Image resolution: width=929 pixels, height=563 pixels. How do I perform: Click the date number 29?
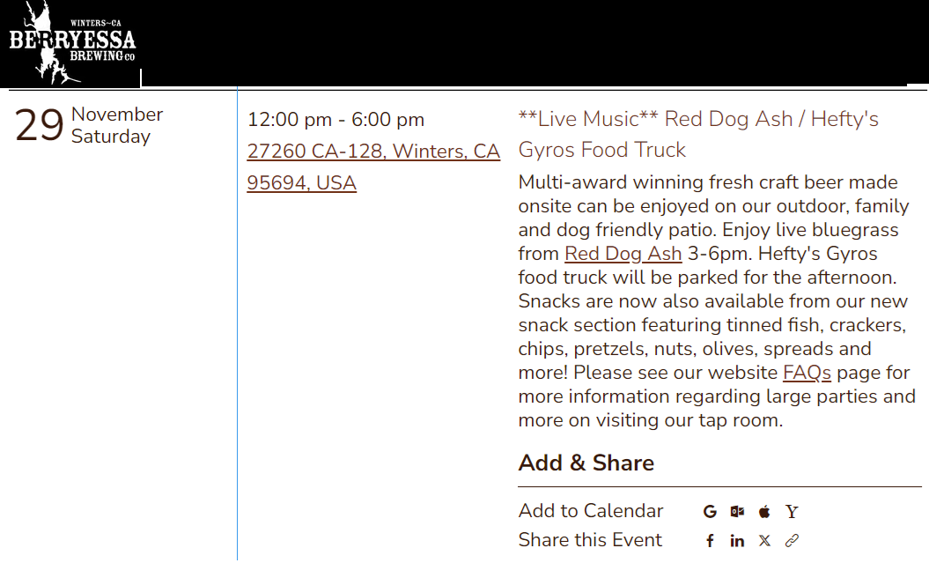[x=40, y=126]
